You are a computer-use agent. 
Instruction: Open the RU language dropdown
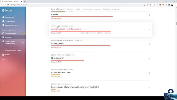click(x=5, y=59)
